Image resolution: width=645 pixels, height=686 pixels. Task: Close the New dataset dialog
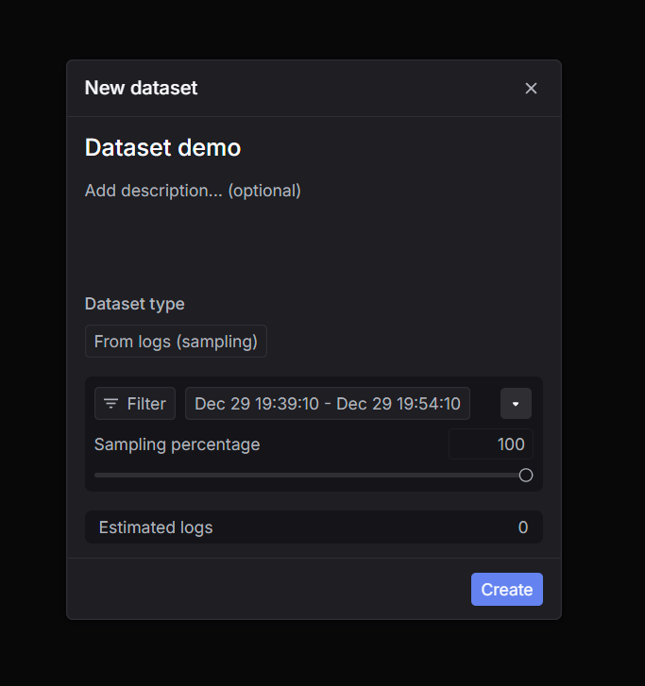point(531,89)
